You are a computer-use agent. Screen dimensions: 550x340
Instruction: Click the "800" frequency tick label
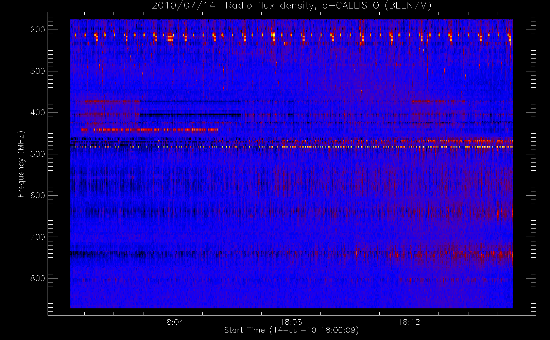pyautogui.click(x=38, y=278)
